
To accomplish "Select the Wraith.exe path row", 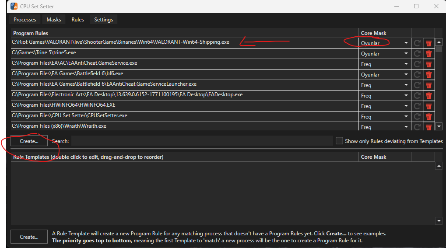I will (x=185, y=126).
